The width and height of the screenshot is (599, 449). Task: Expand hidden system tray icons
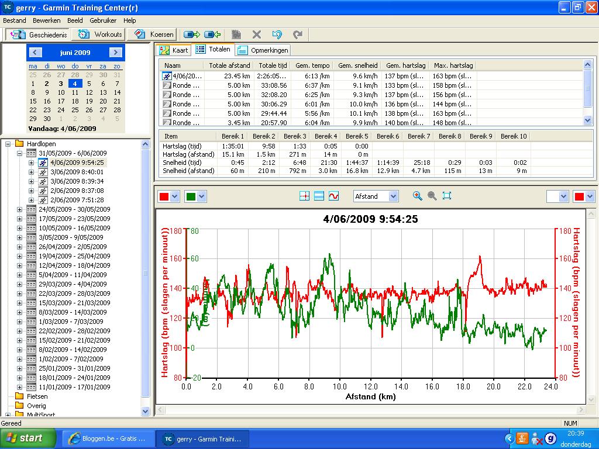(508, 438)
